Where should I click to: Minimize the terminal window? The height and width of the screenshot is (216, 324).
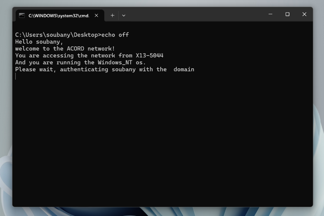270,14
